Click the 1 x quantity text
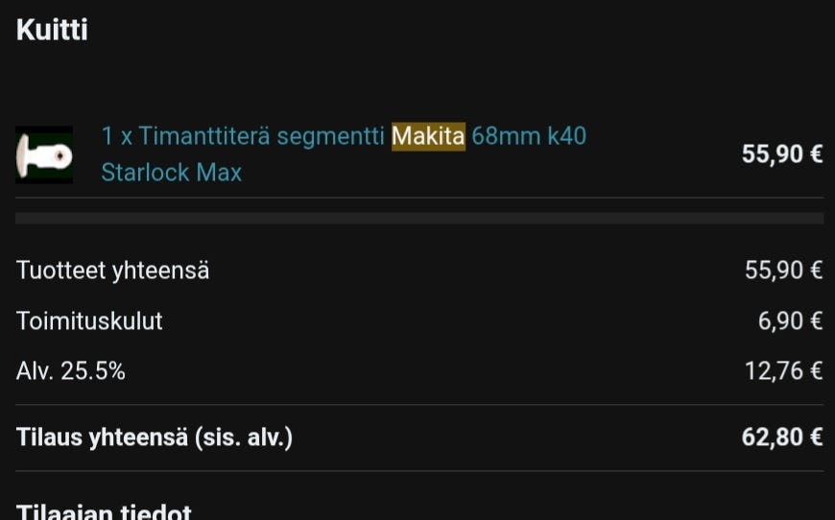Viewport: 835px width, 520px height. [x=116, y=136]
